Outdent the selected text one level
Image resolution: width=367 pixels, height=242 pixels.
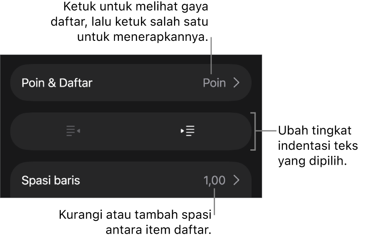(73, 131)
